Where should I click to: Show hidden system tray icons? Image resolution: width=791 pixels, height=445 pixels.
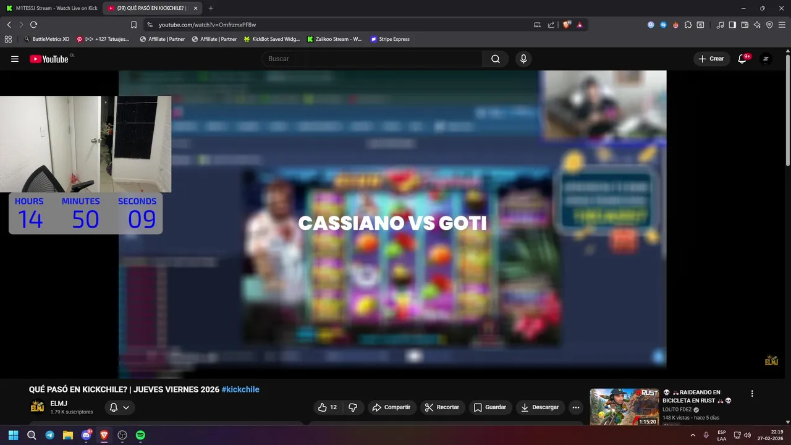click(692, 435)
